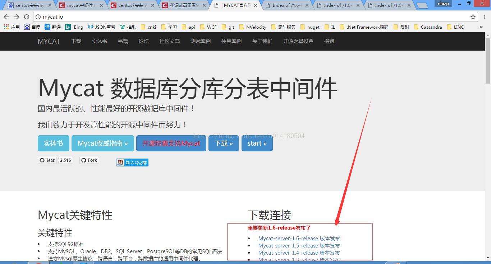491x264 pixels.
Task: Click the scrollbar down arrow
Action: (488, 258)
